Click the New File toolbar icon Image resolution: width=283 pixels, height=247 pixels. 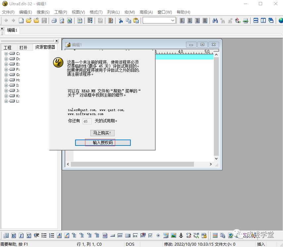point(21,21)
